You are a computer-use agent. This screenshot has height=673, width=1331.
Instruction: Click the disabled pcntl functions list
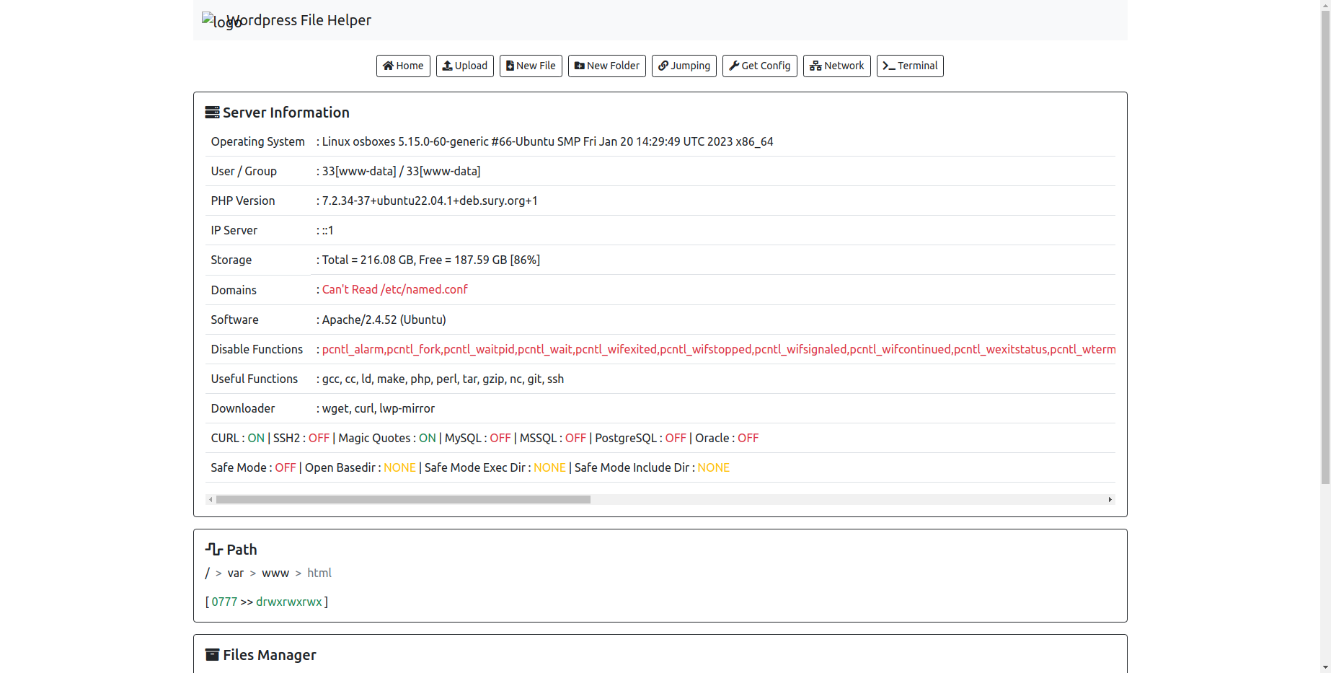pos(718,349)
